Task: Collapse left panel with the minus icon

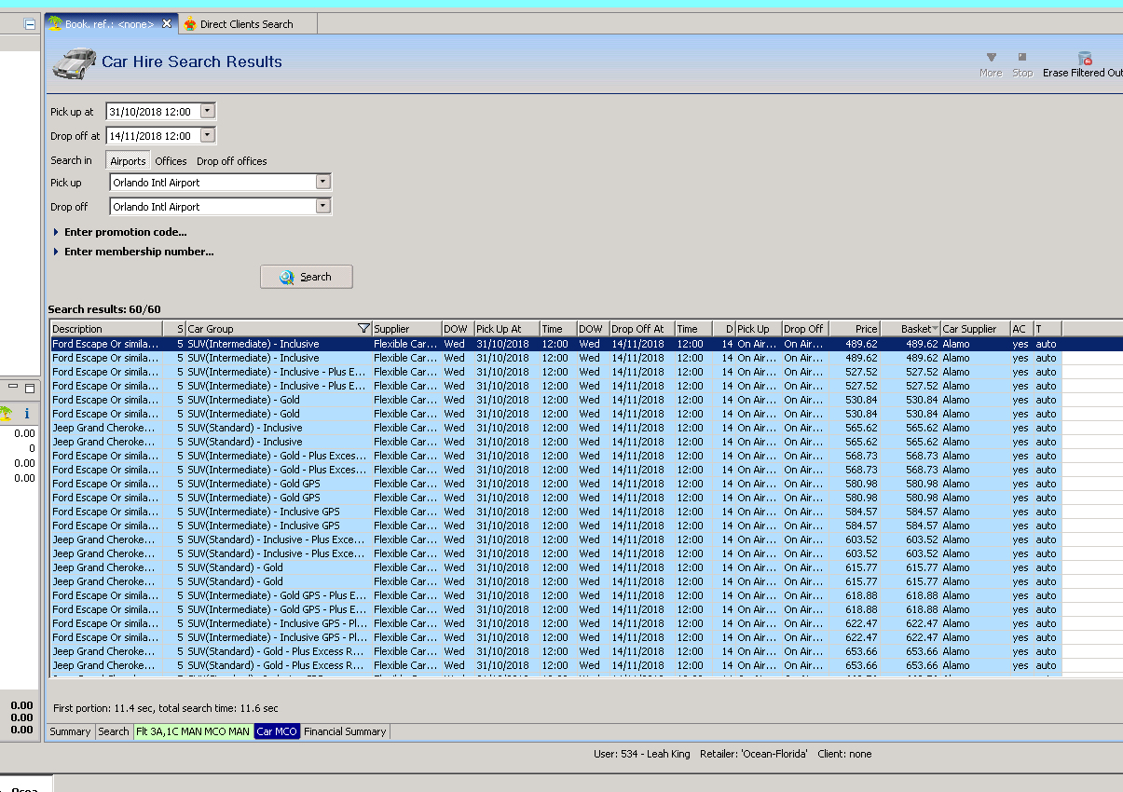Action: click(30, 24)
